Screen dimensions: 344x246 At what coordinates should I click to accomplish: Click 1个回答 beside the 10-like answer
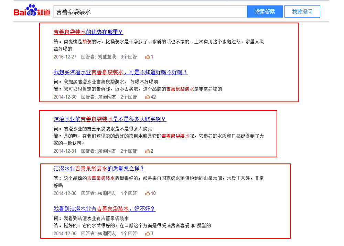click(x=129, y=193)
